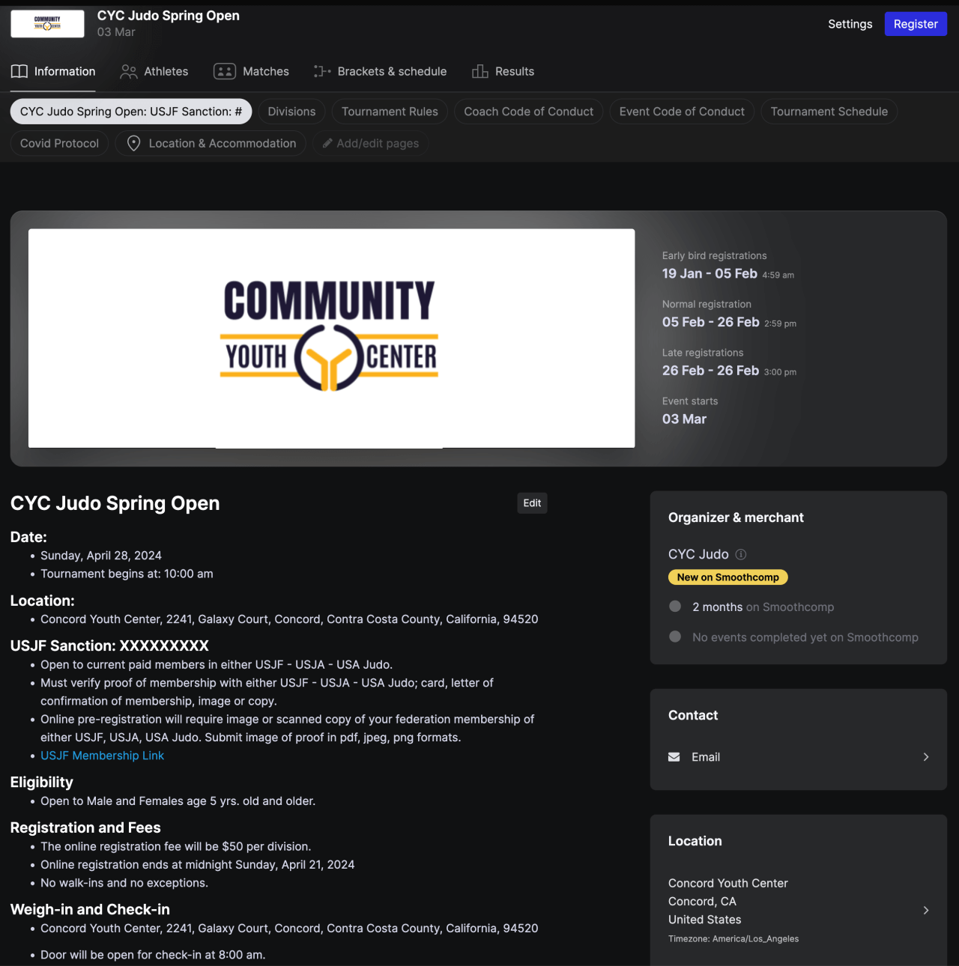
Task: Click the versus icon for Matches
Action: [x=225, y=72]
